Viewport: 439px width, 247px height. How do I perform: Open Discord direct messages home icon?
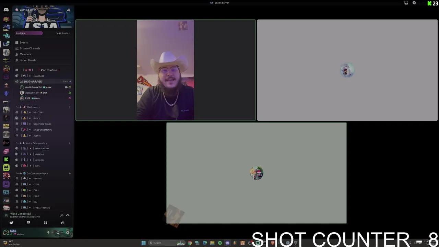point(6,10)
